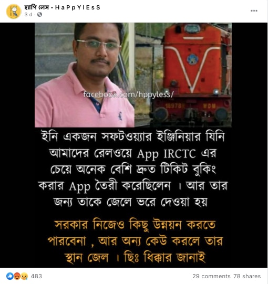
Task: Click the man's eyeglasses in the photo
Action: tap(99, 45)
